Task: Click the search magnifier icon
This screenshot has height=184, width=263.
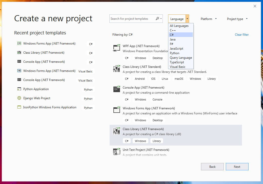Action: pyautogui.click(x=157, y=19)
